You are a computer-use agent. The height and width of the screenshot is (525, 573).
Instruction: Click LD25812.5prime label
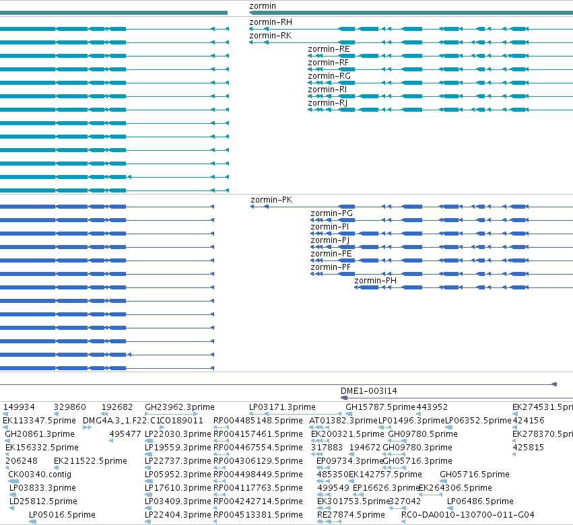coord(43,501)
